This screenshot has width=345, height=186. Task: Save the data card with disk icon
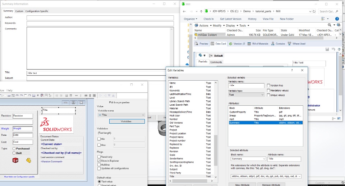(x=327, y=49)
